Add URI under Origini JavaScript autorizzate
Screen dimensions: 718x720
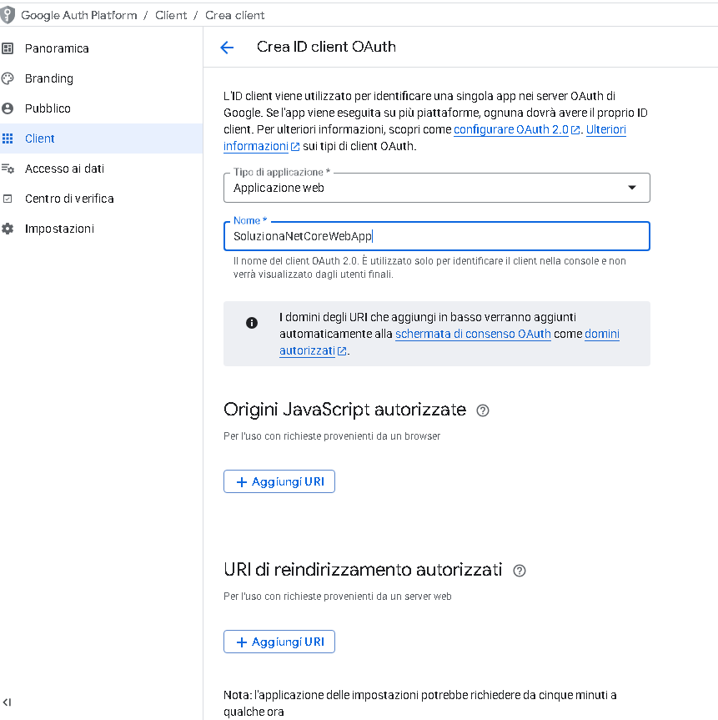(x=279, y=481)
